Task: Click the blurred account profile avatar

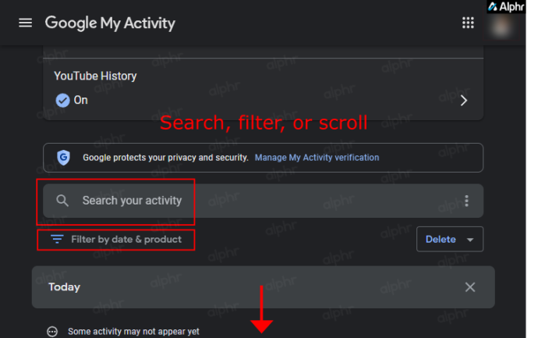Action: point(501,27)
